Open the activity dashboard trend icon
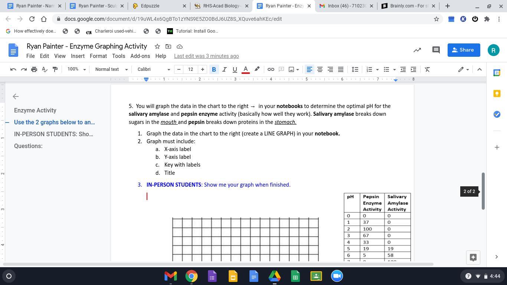The image size is (507, 285). coord(417,50)
